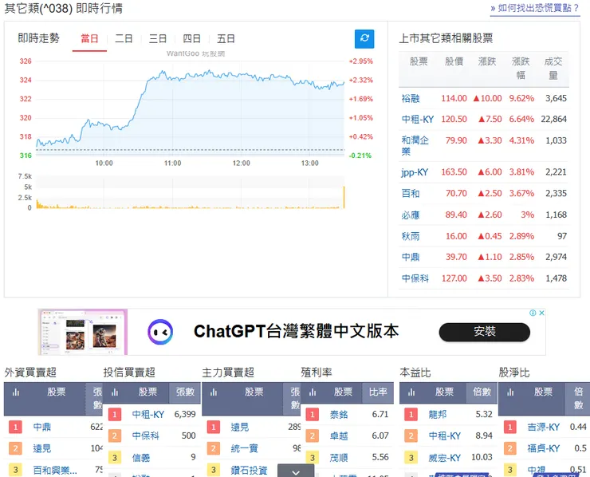The width and height of the screenshot is (590, 477).
Task: Switch to the 五日 chart tab
Action: tap(226, 39)
